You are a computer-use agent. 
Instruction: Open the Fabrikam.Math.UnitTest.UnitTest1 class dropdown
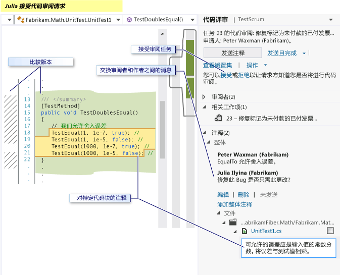118,20
